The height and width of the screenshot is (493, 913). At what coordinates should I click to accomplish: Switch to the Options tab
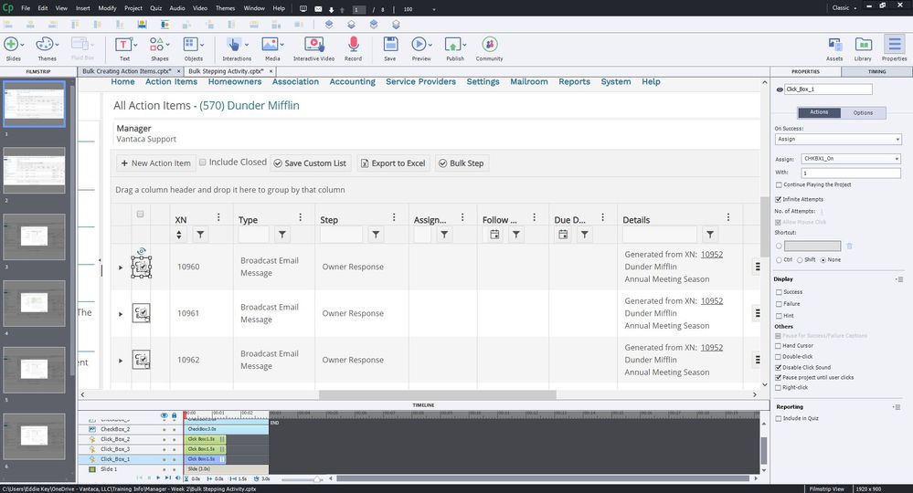[x=863, y=113]
